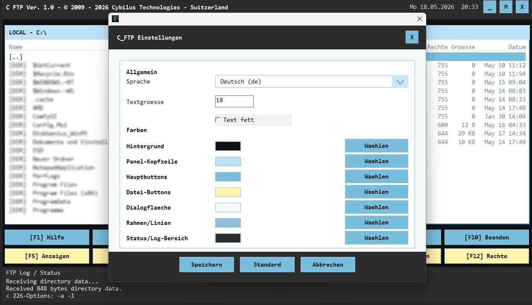Select remote row dated Jan 30 14:04

click(476, 117)
